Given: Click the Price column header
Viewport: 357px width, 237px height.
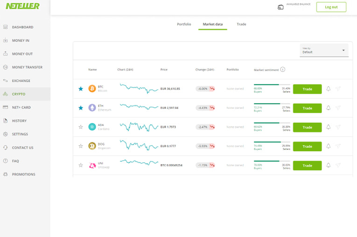Looking at the screenshot, I should point(164,69).
